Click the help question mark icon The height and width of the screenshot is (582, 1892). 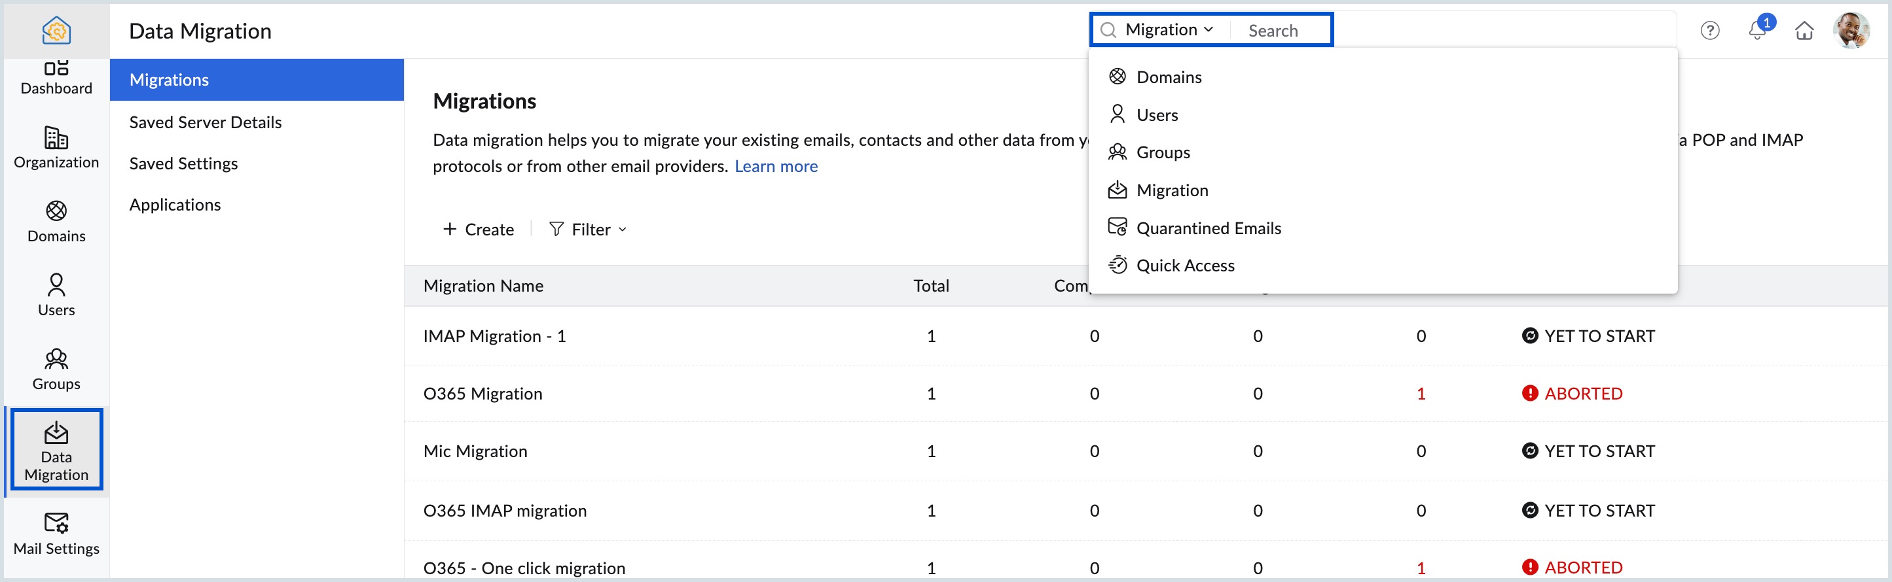1709,31
